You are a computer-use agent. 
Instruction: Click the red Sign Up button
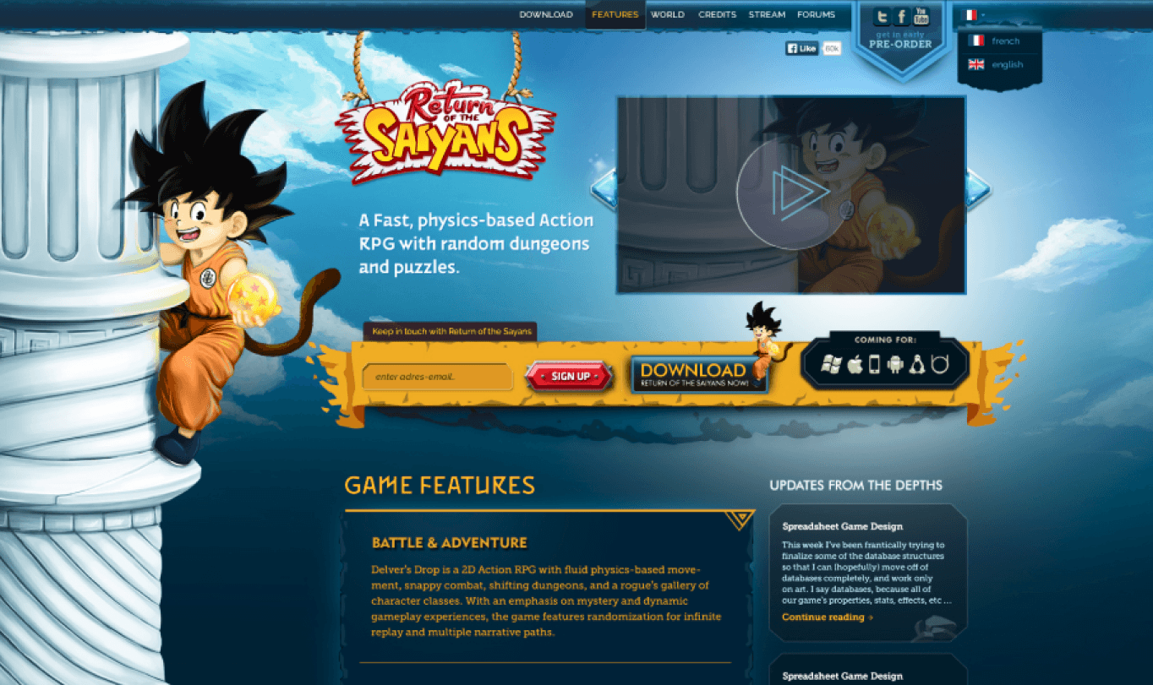tap(571, 376)
